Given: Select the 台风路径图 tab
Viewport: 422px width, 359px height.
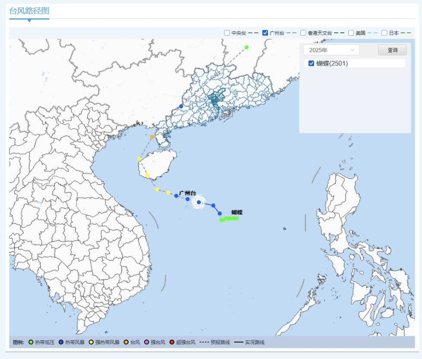Looking at the screenshot, I should (x=29, y=11).
